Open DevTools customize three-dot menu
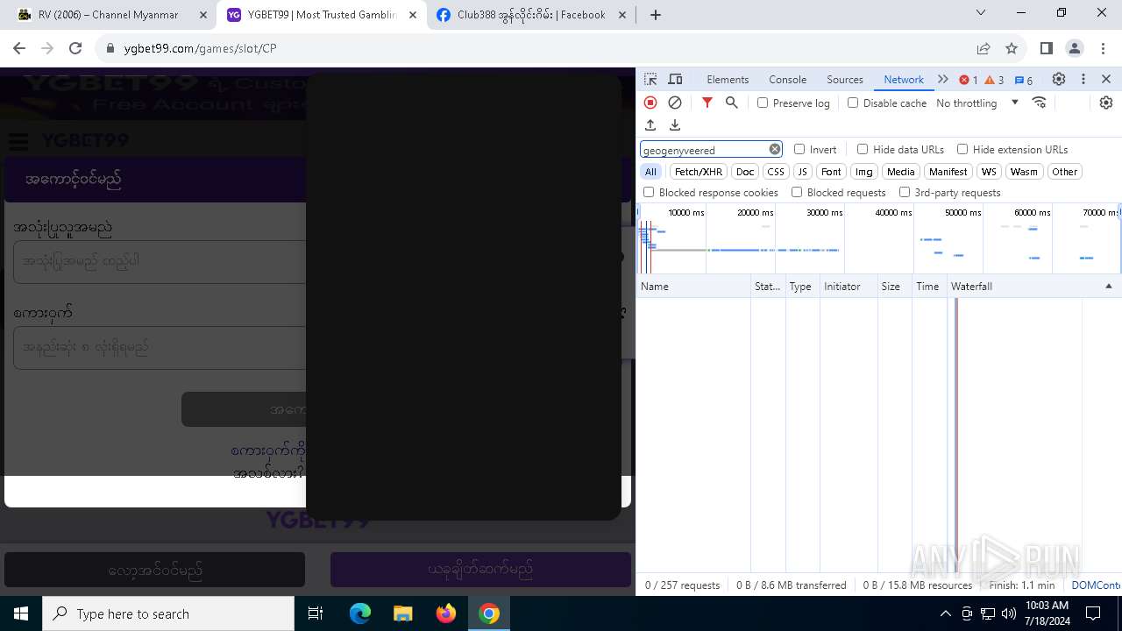Screen dimensions: 1122x631 pyautogui.click(x=1083, y=79)
